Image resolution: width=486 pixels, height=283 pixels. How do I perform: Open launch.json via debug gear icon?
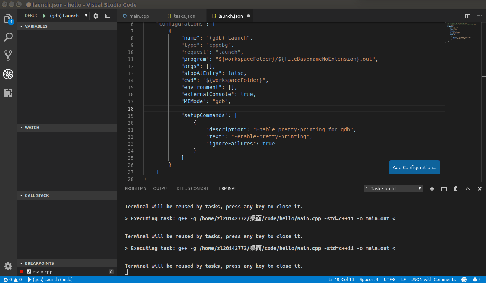(x=96, y=16)
